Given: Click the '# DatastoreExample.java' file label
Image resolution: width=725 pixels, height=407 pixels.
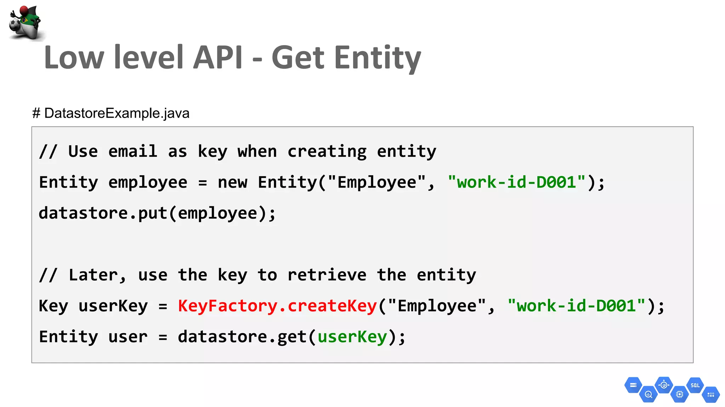Looking at the screenshot, I should pos(111,113).
